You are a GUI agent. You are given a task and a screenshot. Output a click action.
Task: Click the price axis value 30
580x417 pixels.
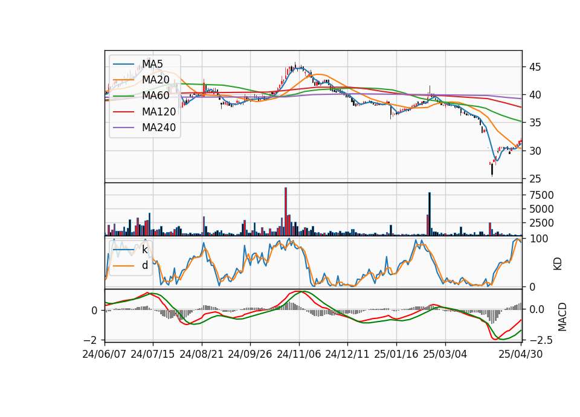535,151
